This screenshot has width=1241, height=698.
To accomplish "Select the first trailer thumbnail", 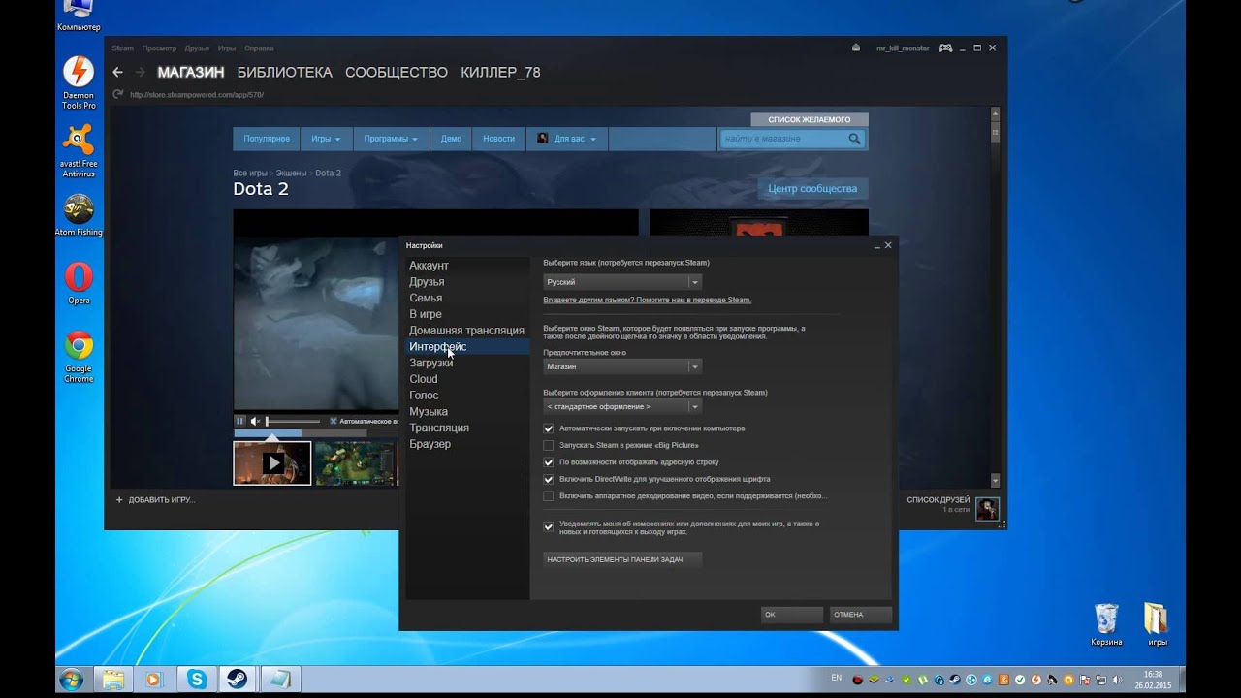I will (272, 463).
